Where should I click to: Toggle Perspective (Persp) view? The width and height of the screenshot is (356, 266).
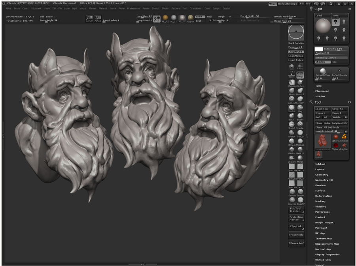pyautogui.click(x=300, y=75)
